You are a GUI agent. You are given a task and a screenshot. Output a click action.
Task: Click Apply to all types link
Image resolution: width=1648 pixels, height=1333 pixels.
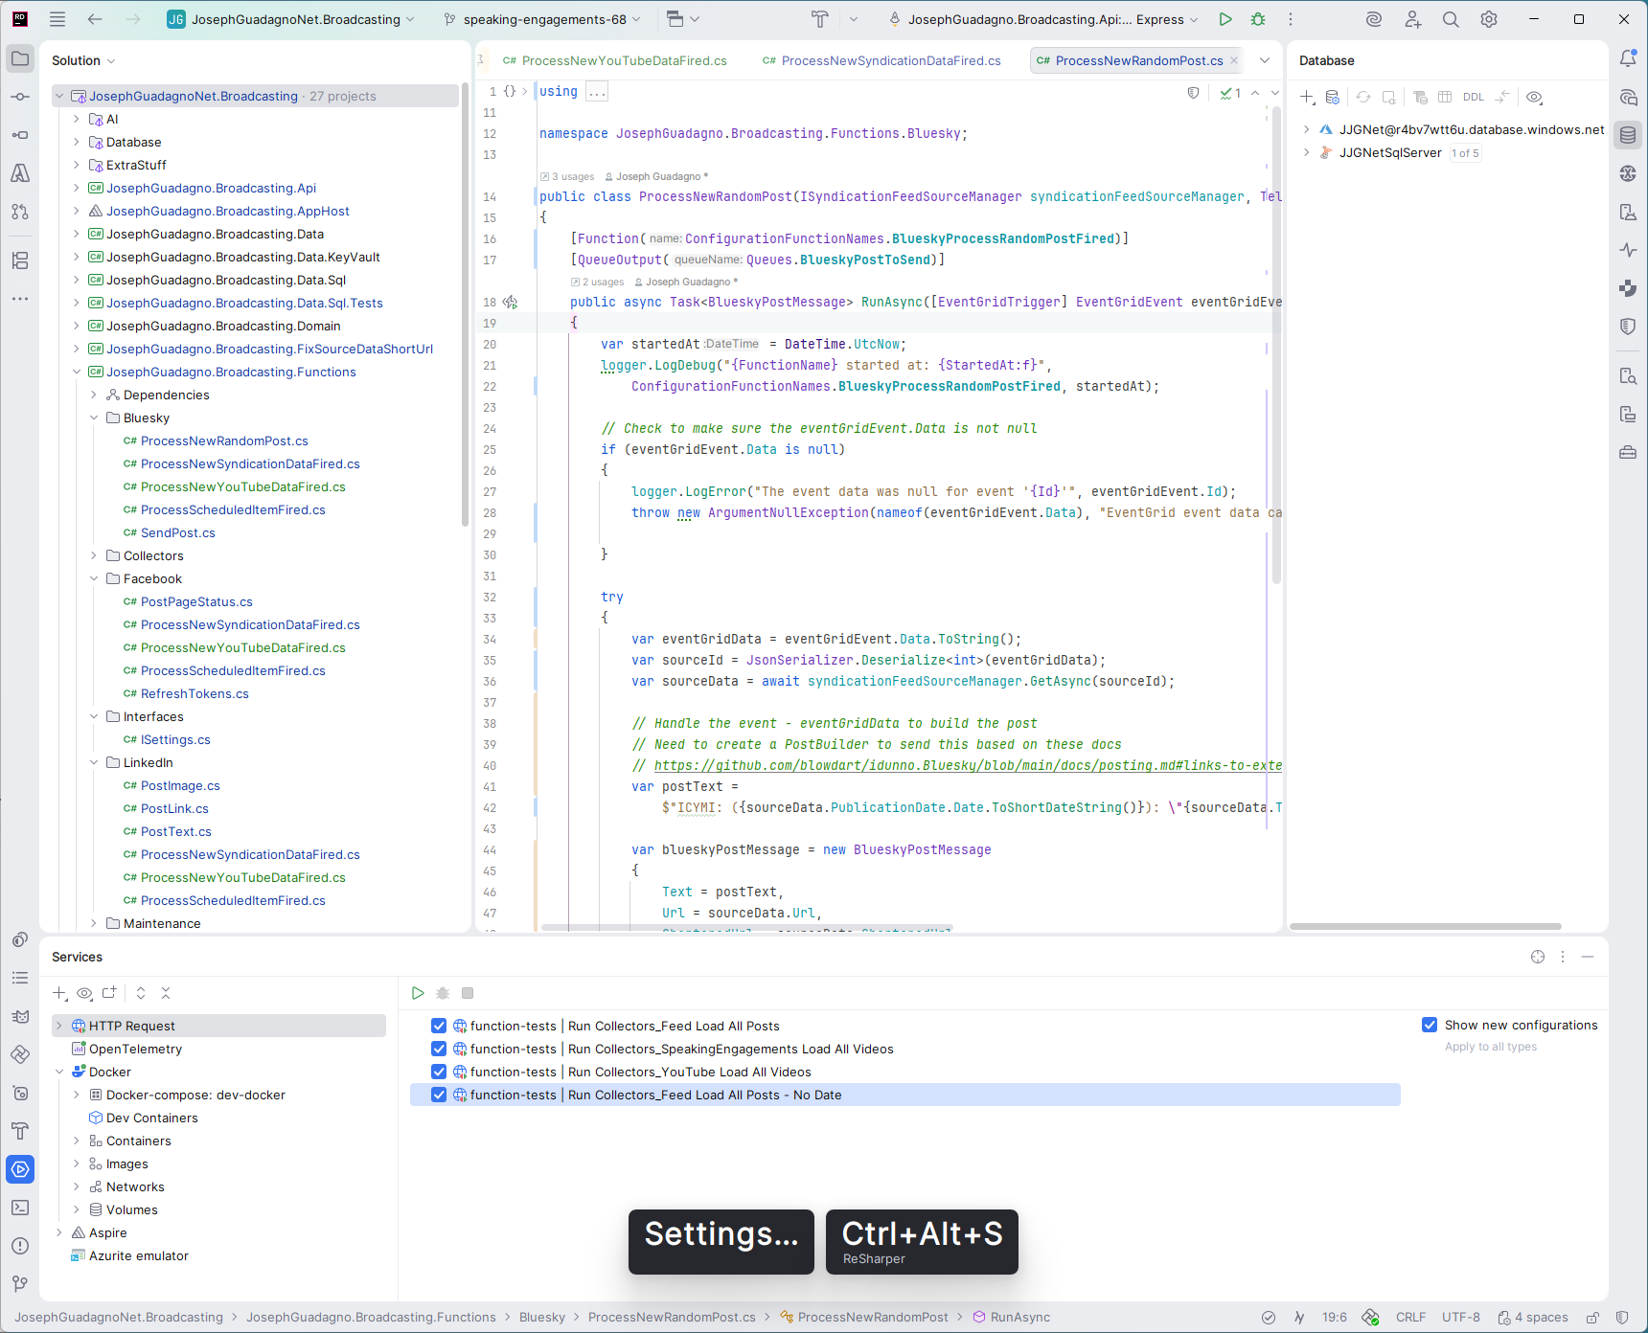click(1490, 1047)
